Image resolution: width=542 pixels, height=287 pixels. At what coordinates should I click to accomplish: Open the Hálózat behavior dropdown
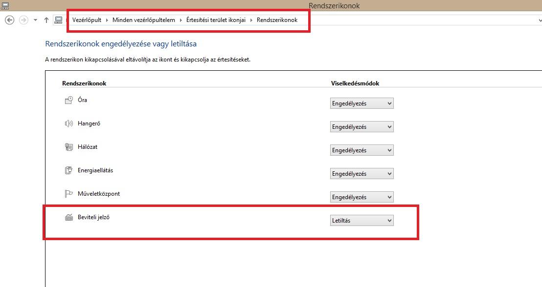(362, 150)
